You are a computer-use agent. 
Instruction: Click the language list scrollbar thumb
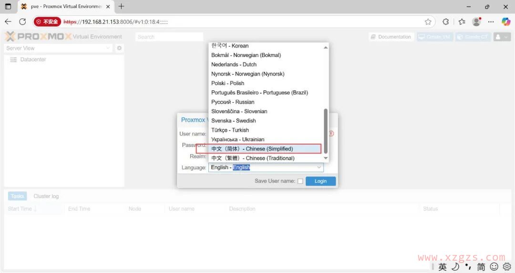326,131
